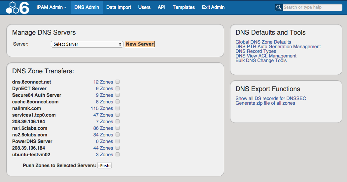
Task: Click Exit Admin in navigation bar
Action: click(213, 7)
